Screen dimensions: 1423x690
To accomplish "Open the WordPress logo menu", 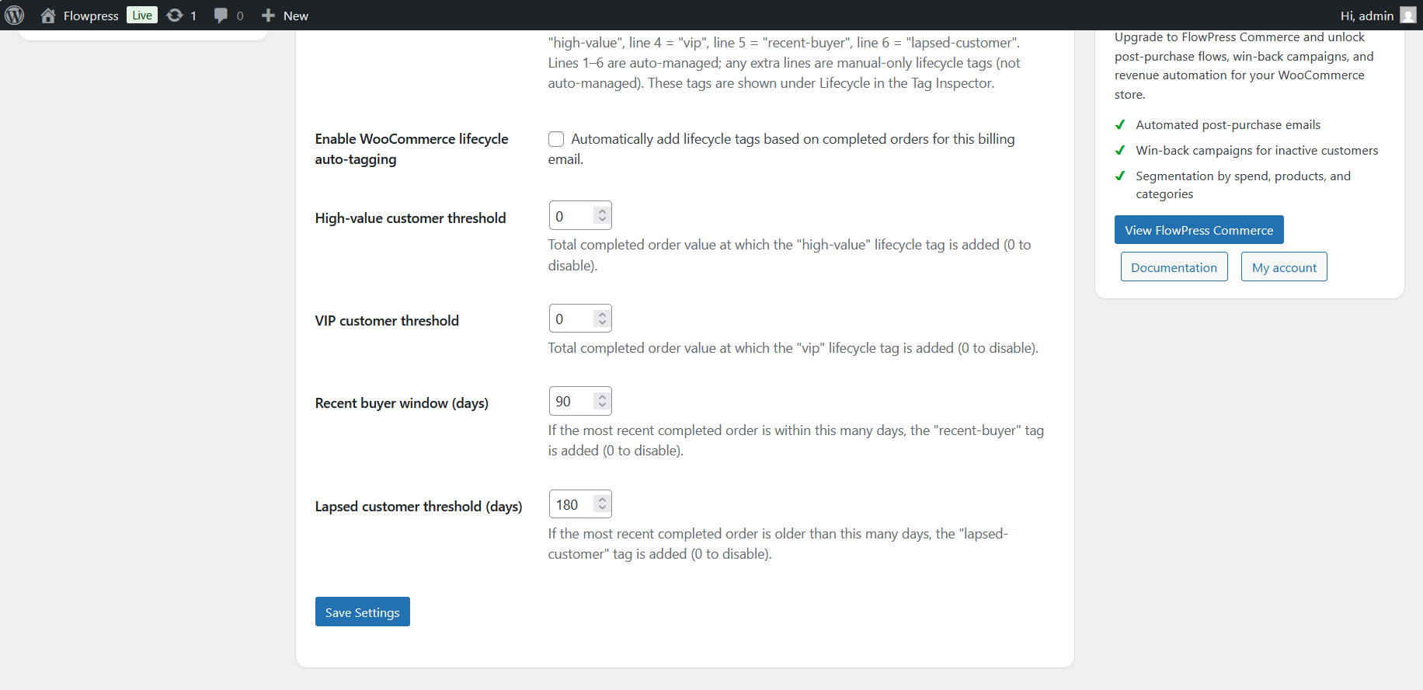I will coord(15,16).
